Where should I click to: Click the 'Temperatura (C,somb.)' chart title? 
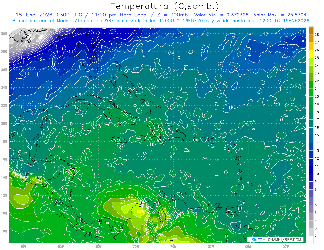coord(164,6)
